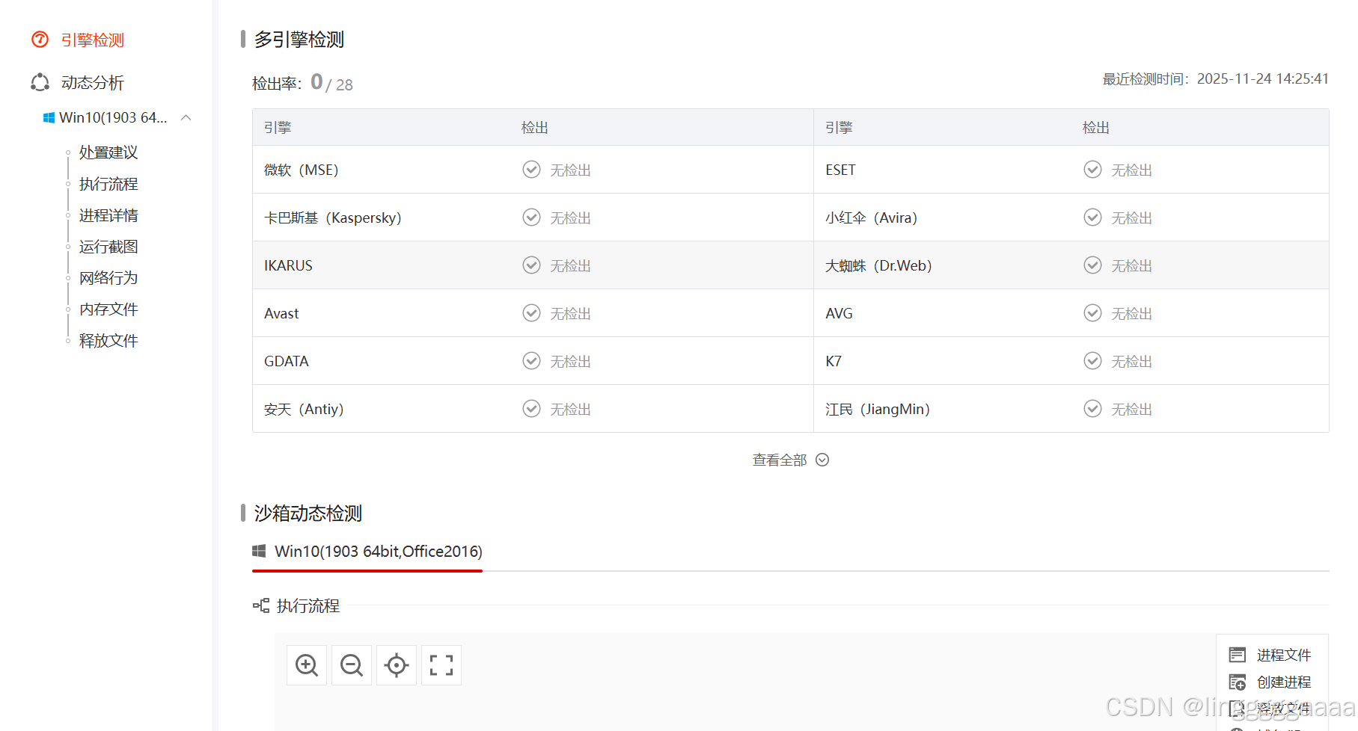Zoom in the execution flow graph
This screenshot has height=731, width=1358.
(307, 665)
